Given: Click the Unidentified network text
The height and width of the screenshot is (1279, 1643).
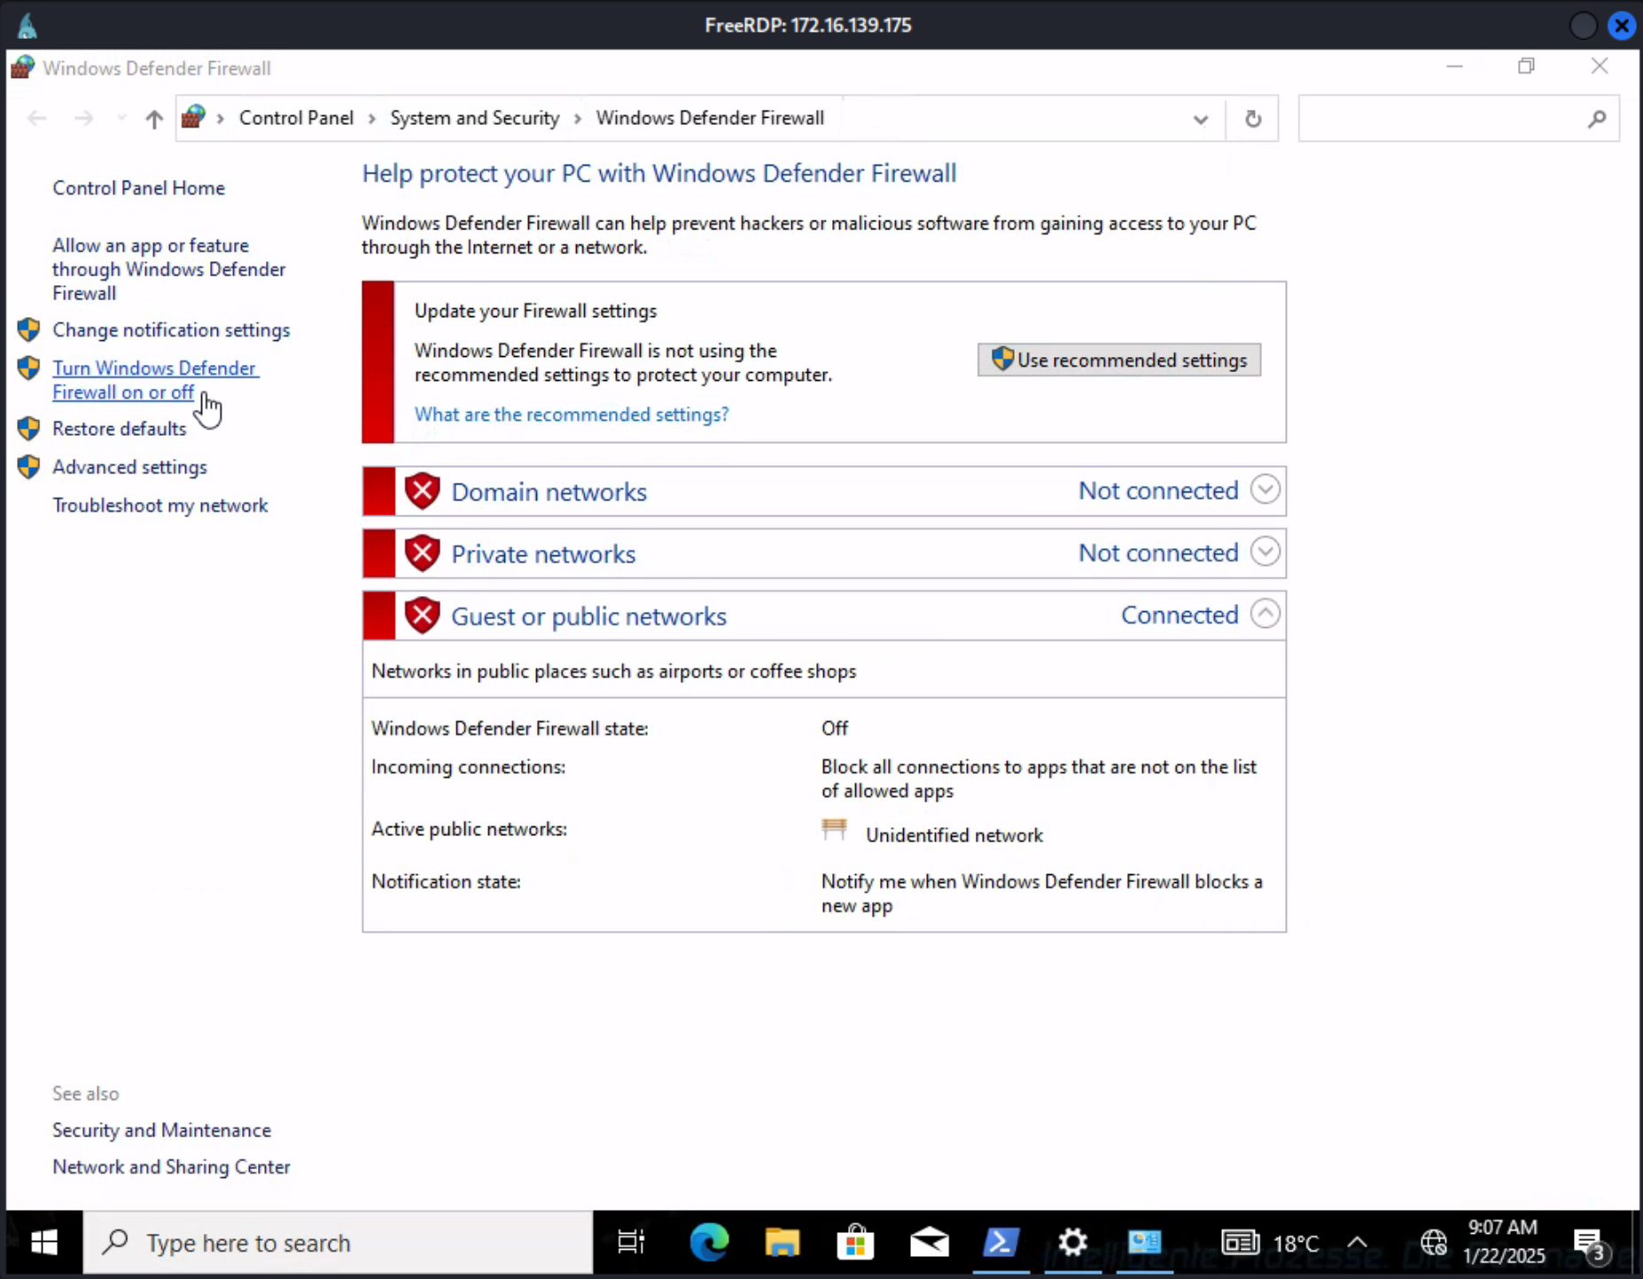Looking at the screenshot, I should tap(954, 835).
